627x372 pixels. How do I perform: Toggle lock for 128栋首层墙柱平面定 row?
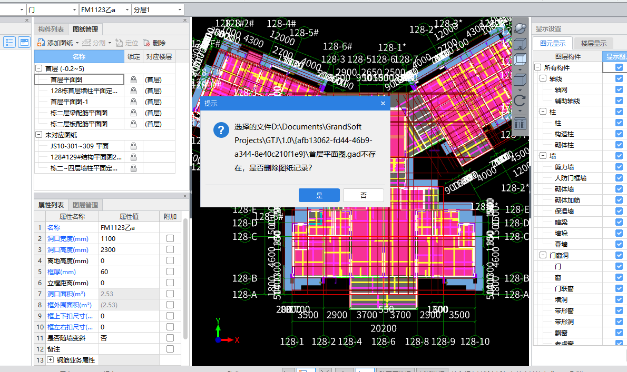133,91
